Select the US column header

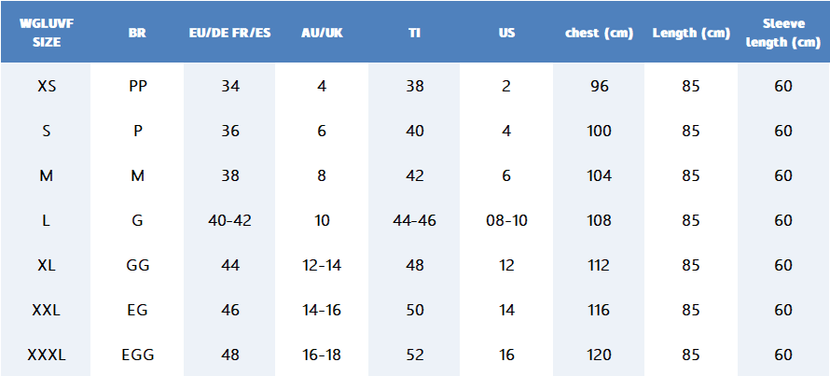pyautogui.click(x=506, y=33)
